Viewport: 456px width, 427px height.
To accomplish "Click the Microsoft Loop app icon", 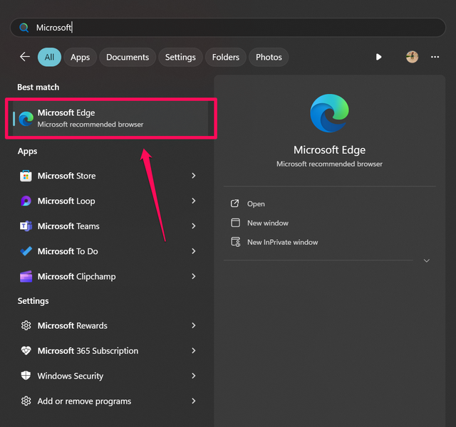I will [x=26, y=201].
